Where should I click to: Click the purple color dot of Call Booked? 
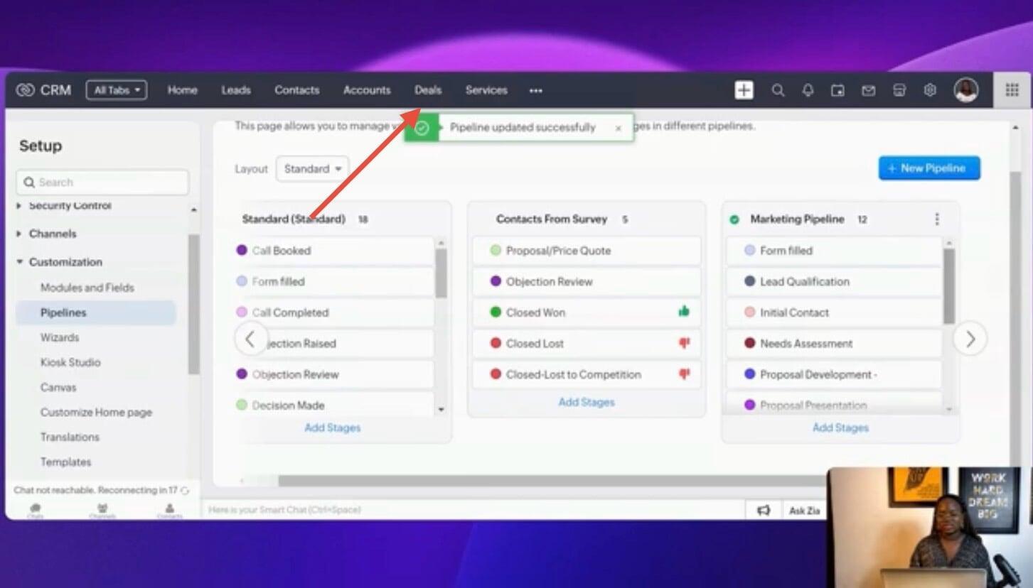click(242, 250)
